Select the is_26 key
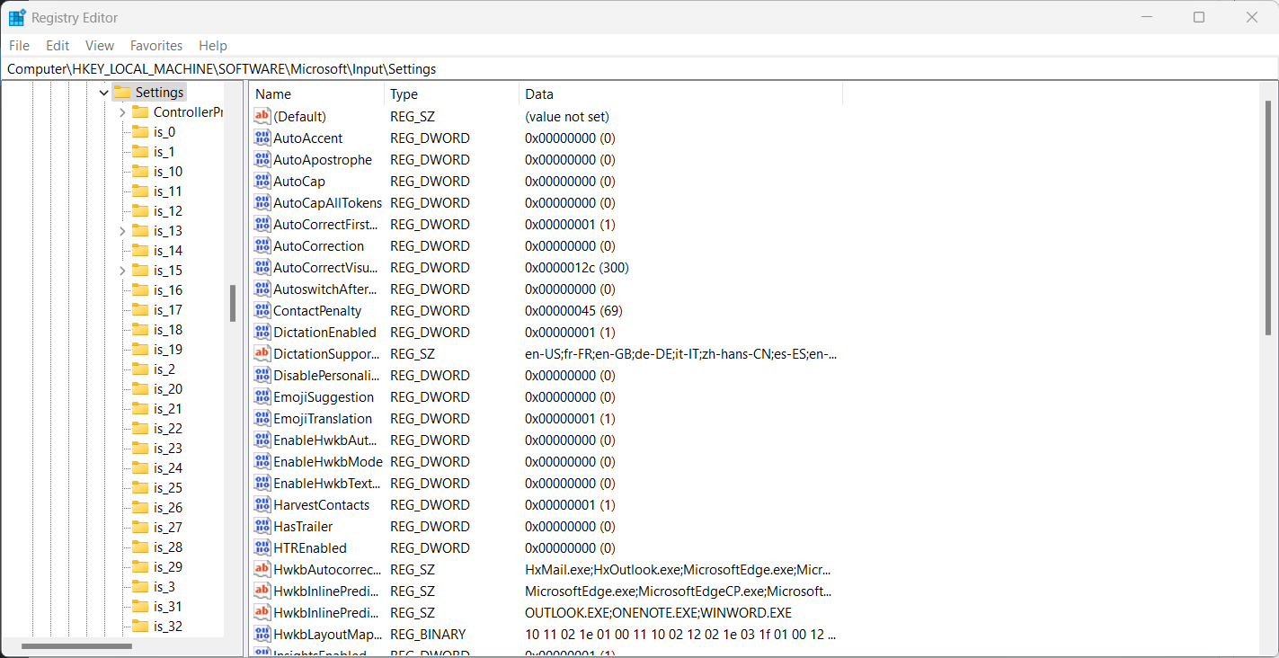Image resolution: width=1279 pixels, height=658 pixels. tap(168, 507)
